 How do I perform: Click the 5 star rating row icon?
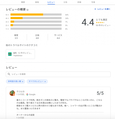(x=8, y=15)
